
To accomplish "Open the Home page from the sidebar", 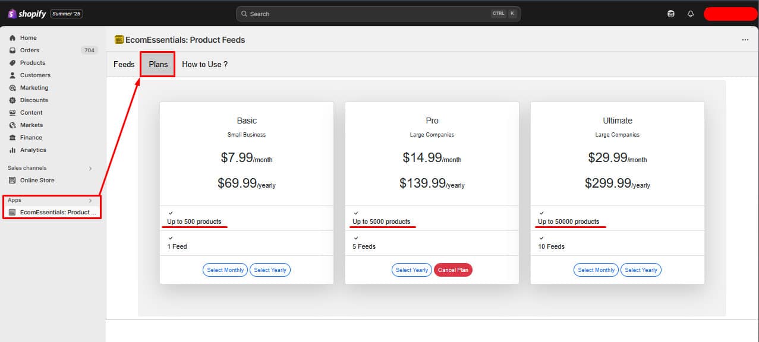I will [12, 37].
